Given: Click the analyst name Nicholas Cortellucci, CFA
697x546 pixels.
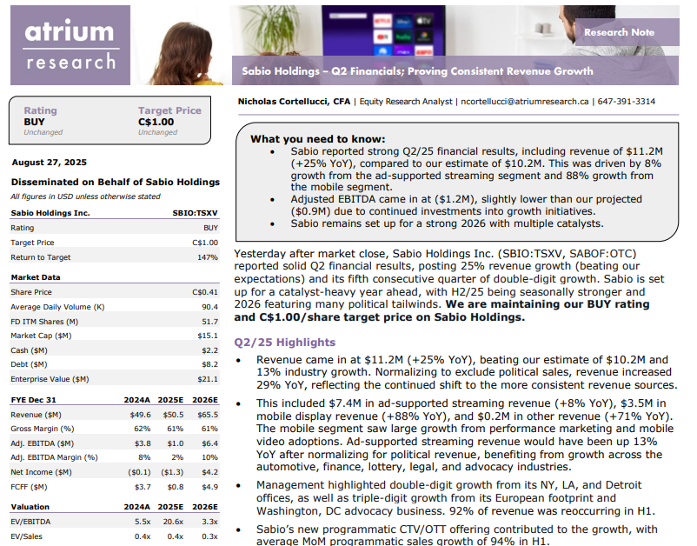Looking at the screenshot, I should [294, 102].
